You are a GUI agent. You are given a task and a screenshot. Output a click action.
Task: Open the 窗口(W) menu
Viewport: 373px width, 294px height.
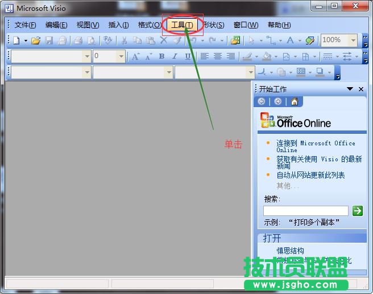(246, 25)
